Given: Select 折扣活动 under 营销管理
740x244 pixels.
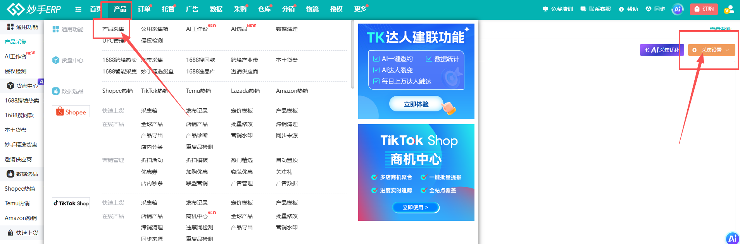Looking at the screenshot, I should tap(152, 160).
